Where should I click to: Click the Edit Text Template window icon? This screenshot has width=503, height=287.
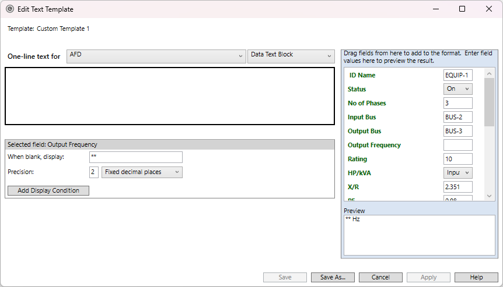click(10, 9)
